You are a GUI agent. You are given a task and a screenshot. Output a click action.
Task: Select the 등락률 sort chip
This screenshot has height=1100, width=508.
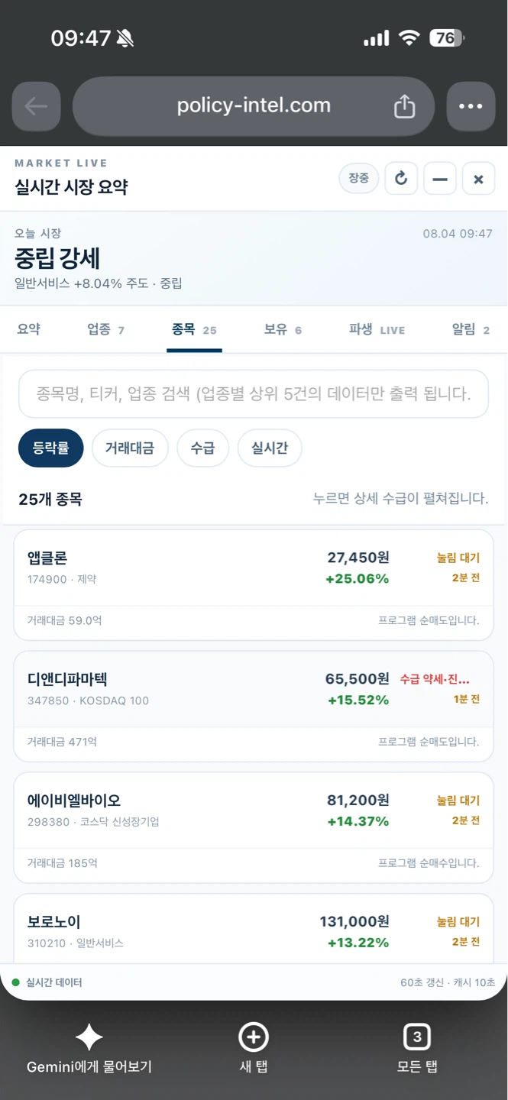point(51,448)
